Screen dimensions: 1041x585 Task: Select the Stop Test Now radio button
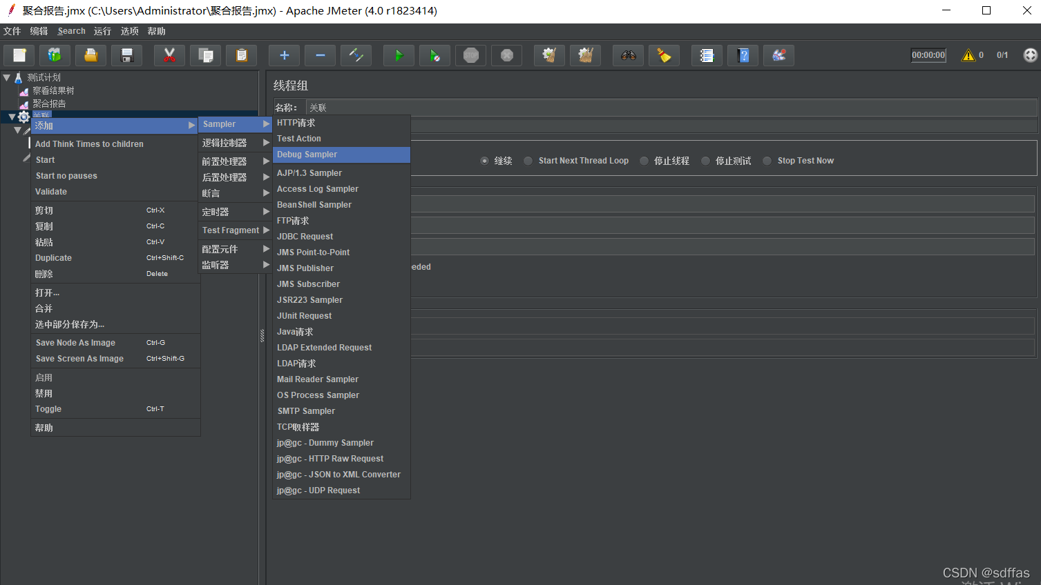tap(767, 161)
